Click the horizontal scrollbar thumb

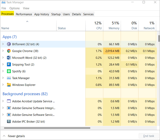click(x=47, y=128)
